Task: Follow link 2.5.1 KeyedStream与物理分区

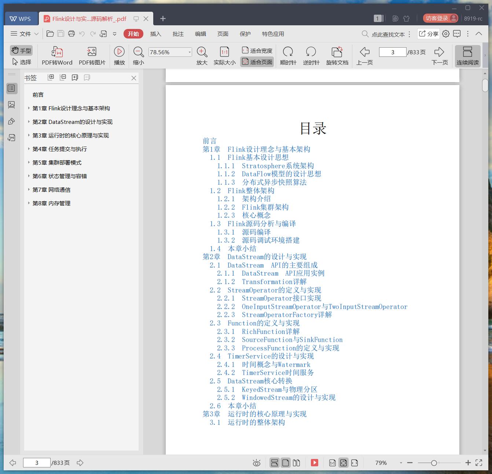Action: [x=267, y=389]
